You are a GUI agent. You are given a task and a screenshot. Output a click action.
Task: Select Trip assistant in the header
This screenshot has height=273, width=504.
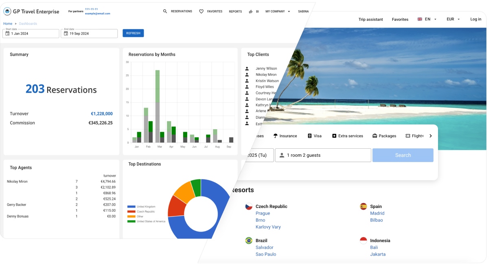tap(370, 19)
